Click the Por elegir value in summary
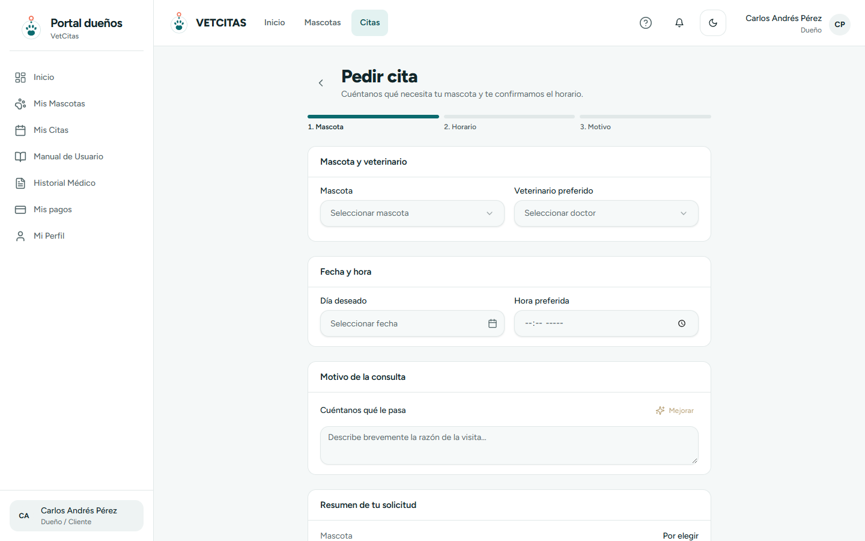 pos(681,536)
